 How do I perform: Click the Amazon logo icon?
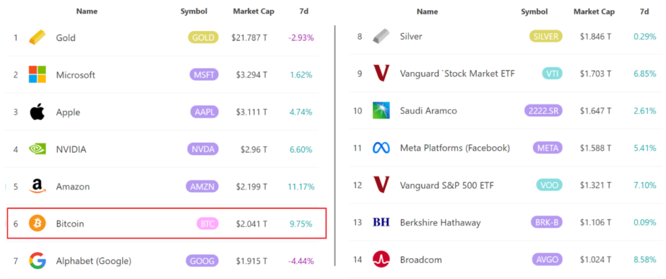[x=37, y=186]
